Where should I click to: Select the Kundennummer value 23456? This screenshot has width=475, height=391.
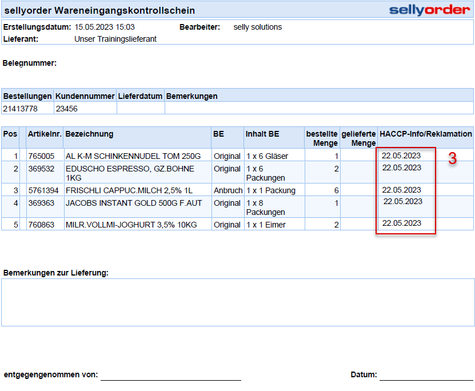point(66,109)
